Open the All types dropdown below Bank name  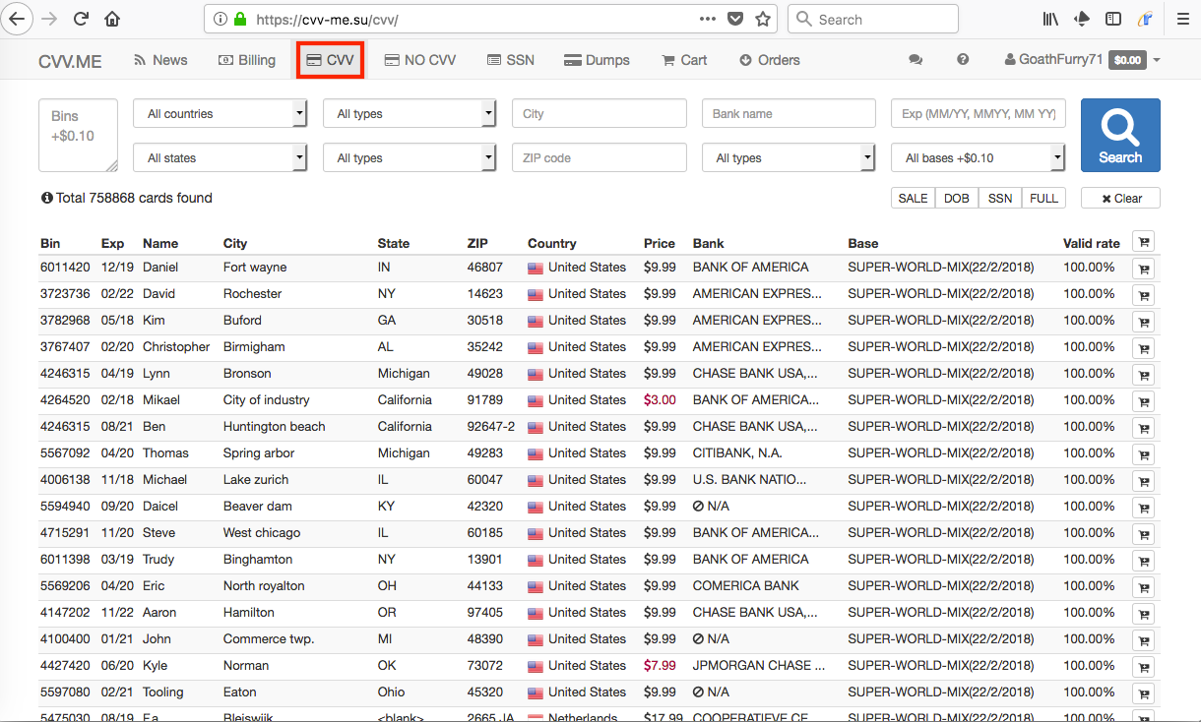click(789, 157)
